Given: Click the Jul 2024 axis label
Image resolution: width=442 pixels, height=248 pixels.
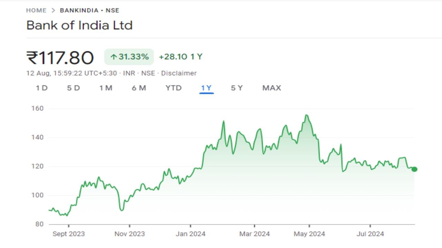Looking at the screenshot, I should pos(370,234).
